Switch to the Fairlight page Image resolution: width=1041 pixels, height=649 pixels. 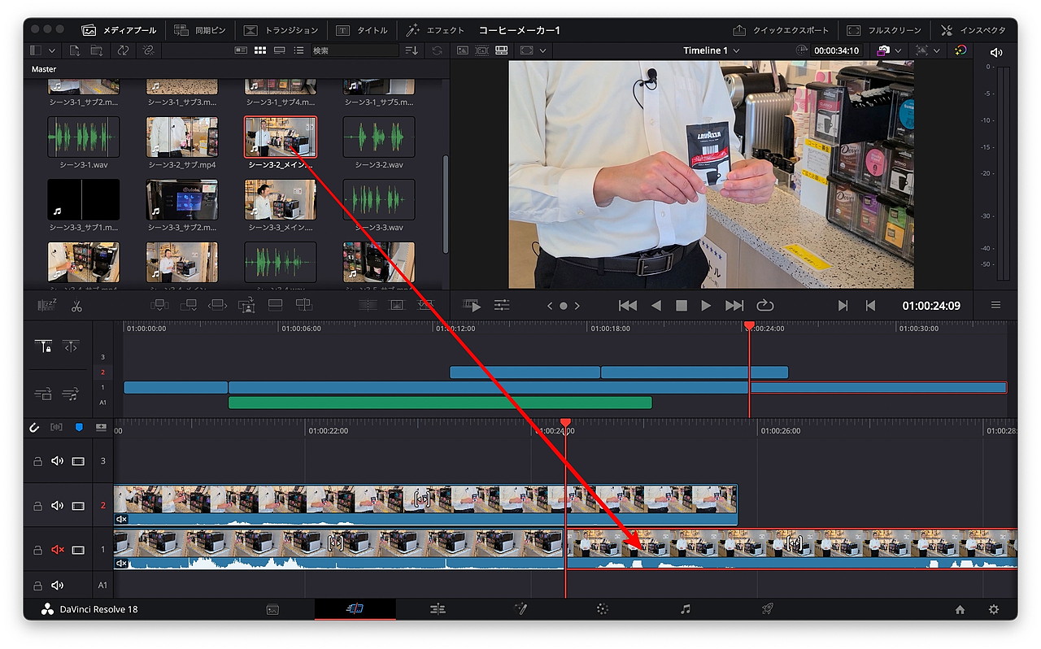[x=686, y=609]
